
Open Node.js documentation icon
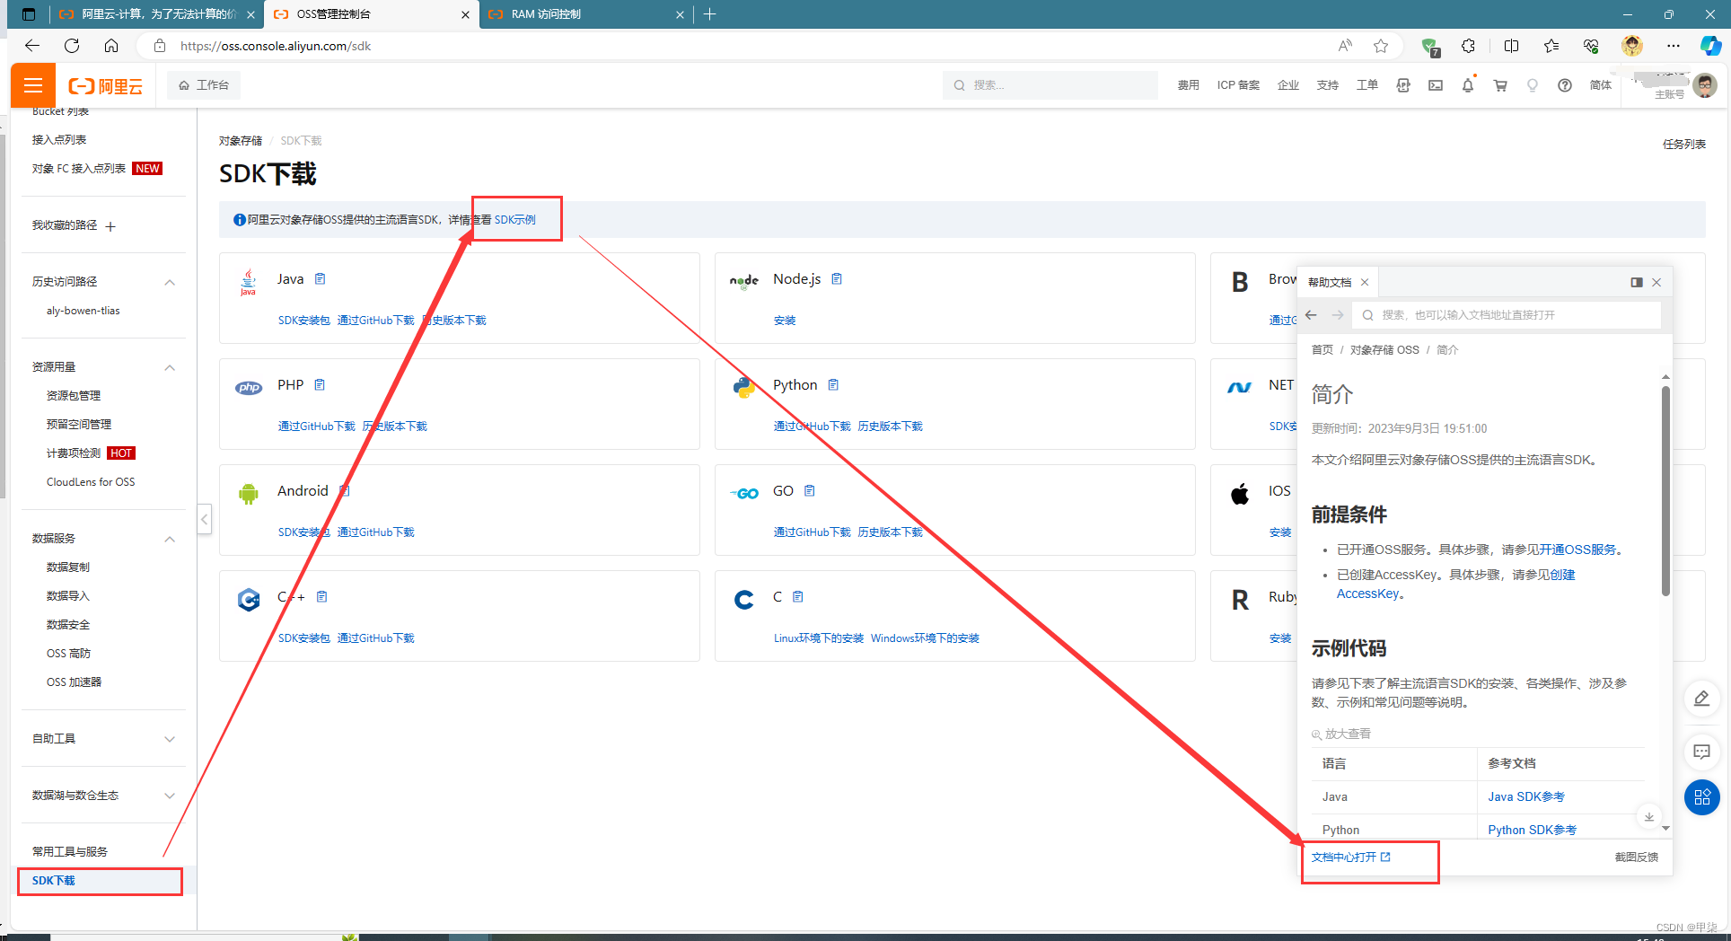(x=837, y=279)
